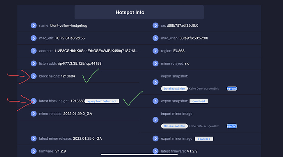Screen dimensions: 283x157
Task: Click the arrow icon next to listen addr
Action: click(x=34, y=64)
